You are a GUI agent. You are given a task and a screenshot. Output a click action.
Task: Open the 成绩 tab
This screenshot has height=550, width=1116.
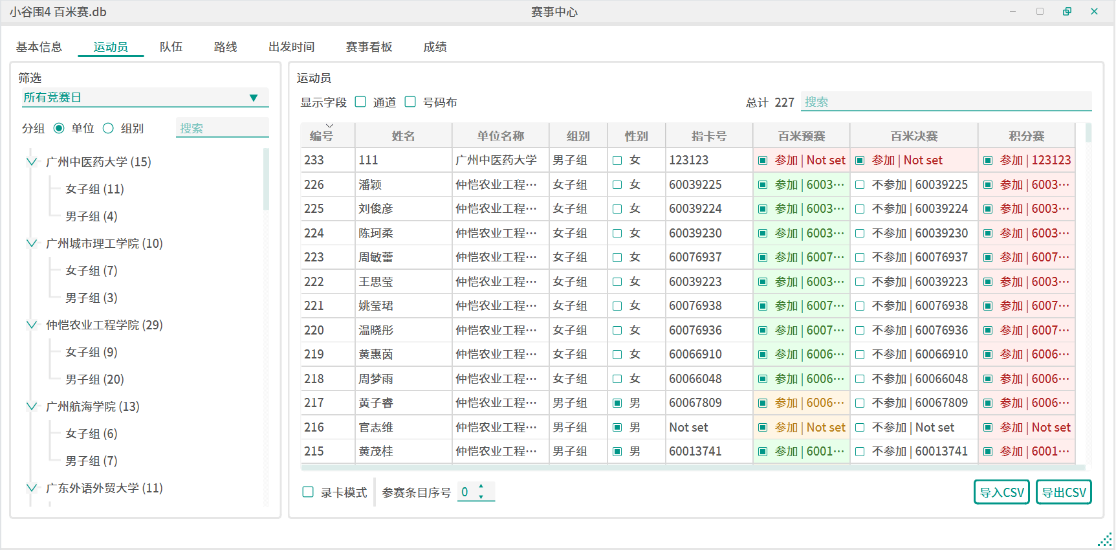click(x=435, y=47)
